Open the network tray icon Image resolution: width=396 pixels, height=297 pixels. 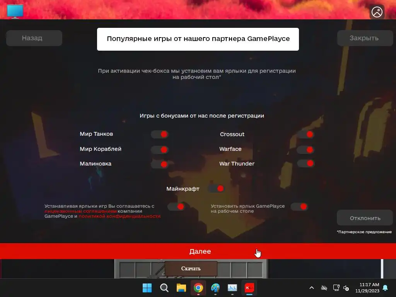pos(336,288)
